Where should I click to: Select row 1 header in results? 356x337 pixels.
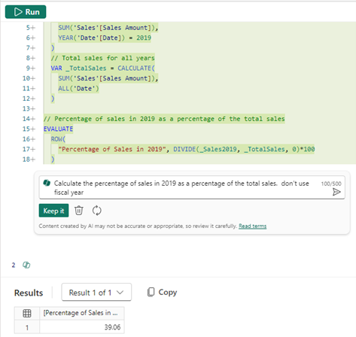coord(27,327)
